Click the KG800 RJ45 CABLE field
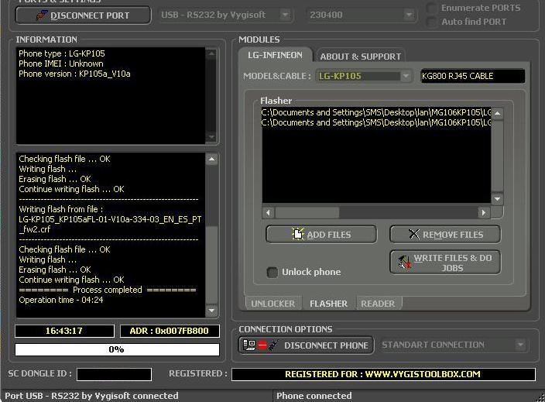Screen dimensions: 545x402 point(473,76)
